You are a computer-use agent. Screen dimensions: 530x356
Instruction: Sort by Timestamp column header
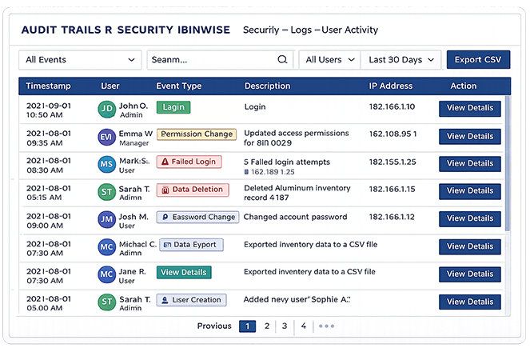tap(48, 86)
